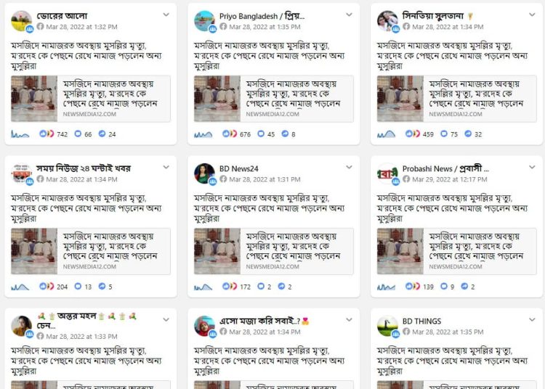Click the reactions icon showing 139
545x389 pixels.
pyautogui.click(x=413, y=286)
